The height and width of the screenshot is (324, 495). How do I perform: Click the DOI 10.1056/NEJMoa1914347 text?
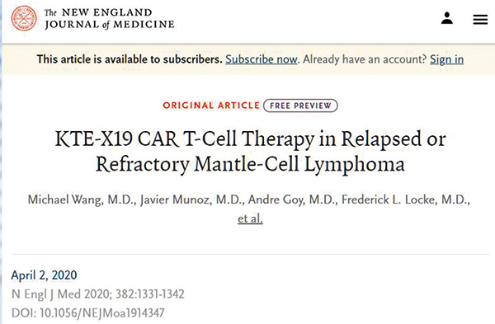pos(87,313)
